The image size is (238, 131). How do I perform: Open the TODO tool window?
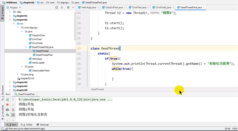click(x=26, y=125)
